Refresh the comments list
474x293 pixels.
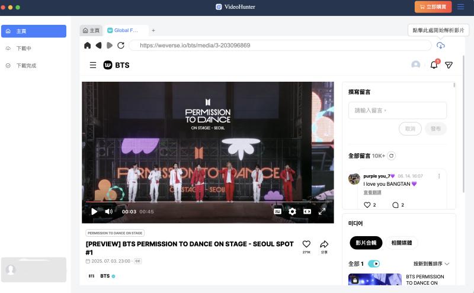pyautogui.click(x=391, y=156)
